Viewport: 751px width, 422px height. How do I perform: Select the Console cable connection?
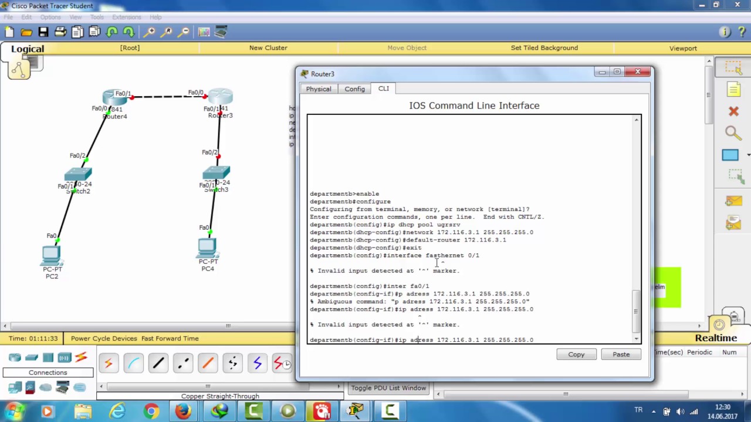133,364
